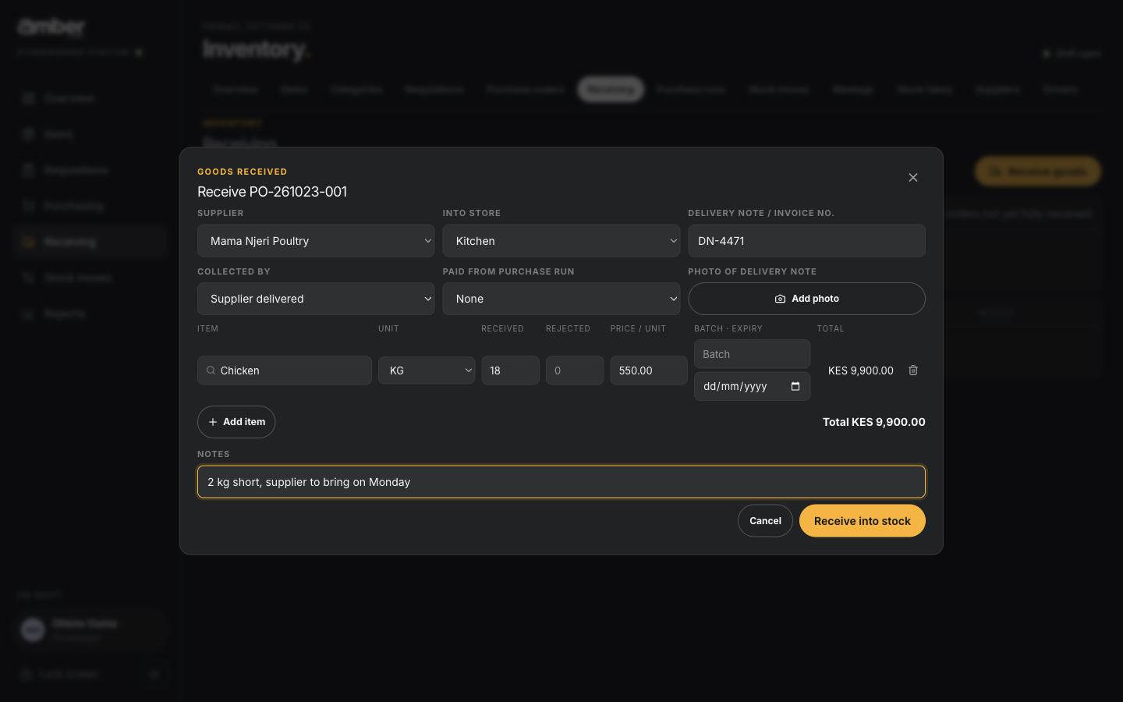Close the Goods Received dialog
1123x702 pixels.
(x=912, y=178)
